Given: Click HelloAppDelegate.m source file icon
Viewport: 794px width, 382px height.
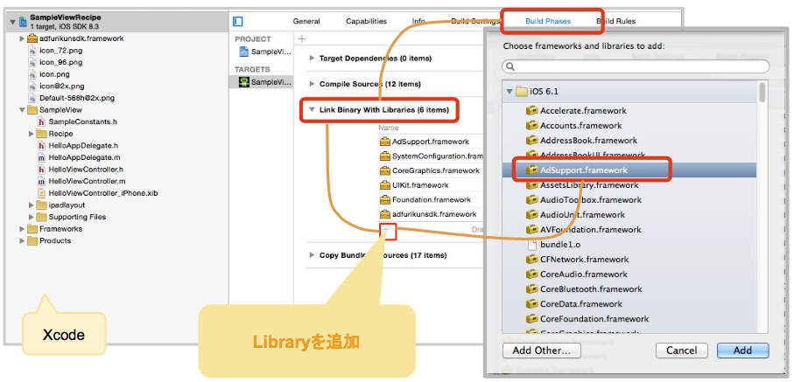Looking at the screenshot, I should pos(41,157).
